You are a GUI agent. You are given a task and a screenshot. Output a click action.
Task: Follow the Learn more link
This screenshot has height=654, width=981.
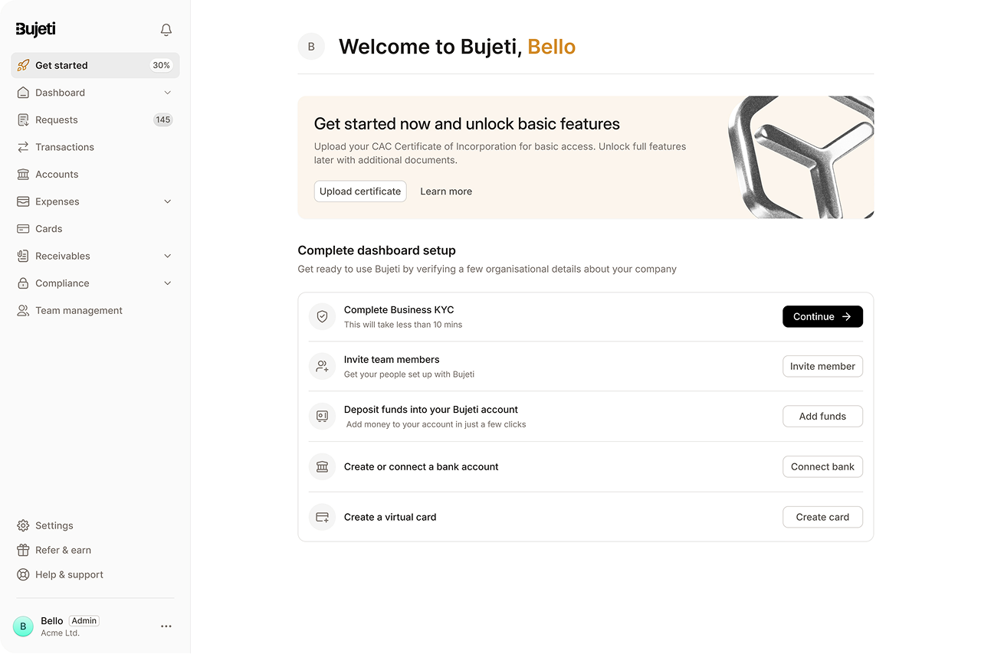(x=446, y=191)
